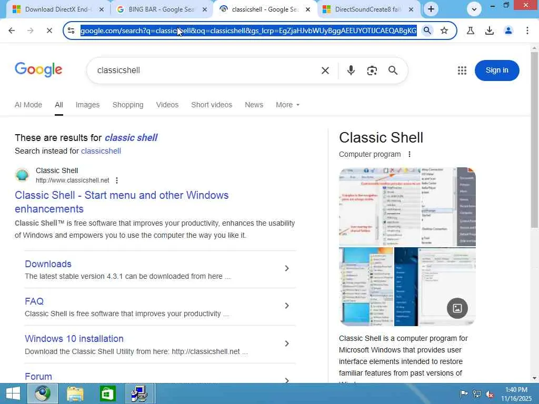This screenshot has height=404, width=539.
Task: Click the Google logo
Action: click(38, 70)
